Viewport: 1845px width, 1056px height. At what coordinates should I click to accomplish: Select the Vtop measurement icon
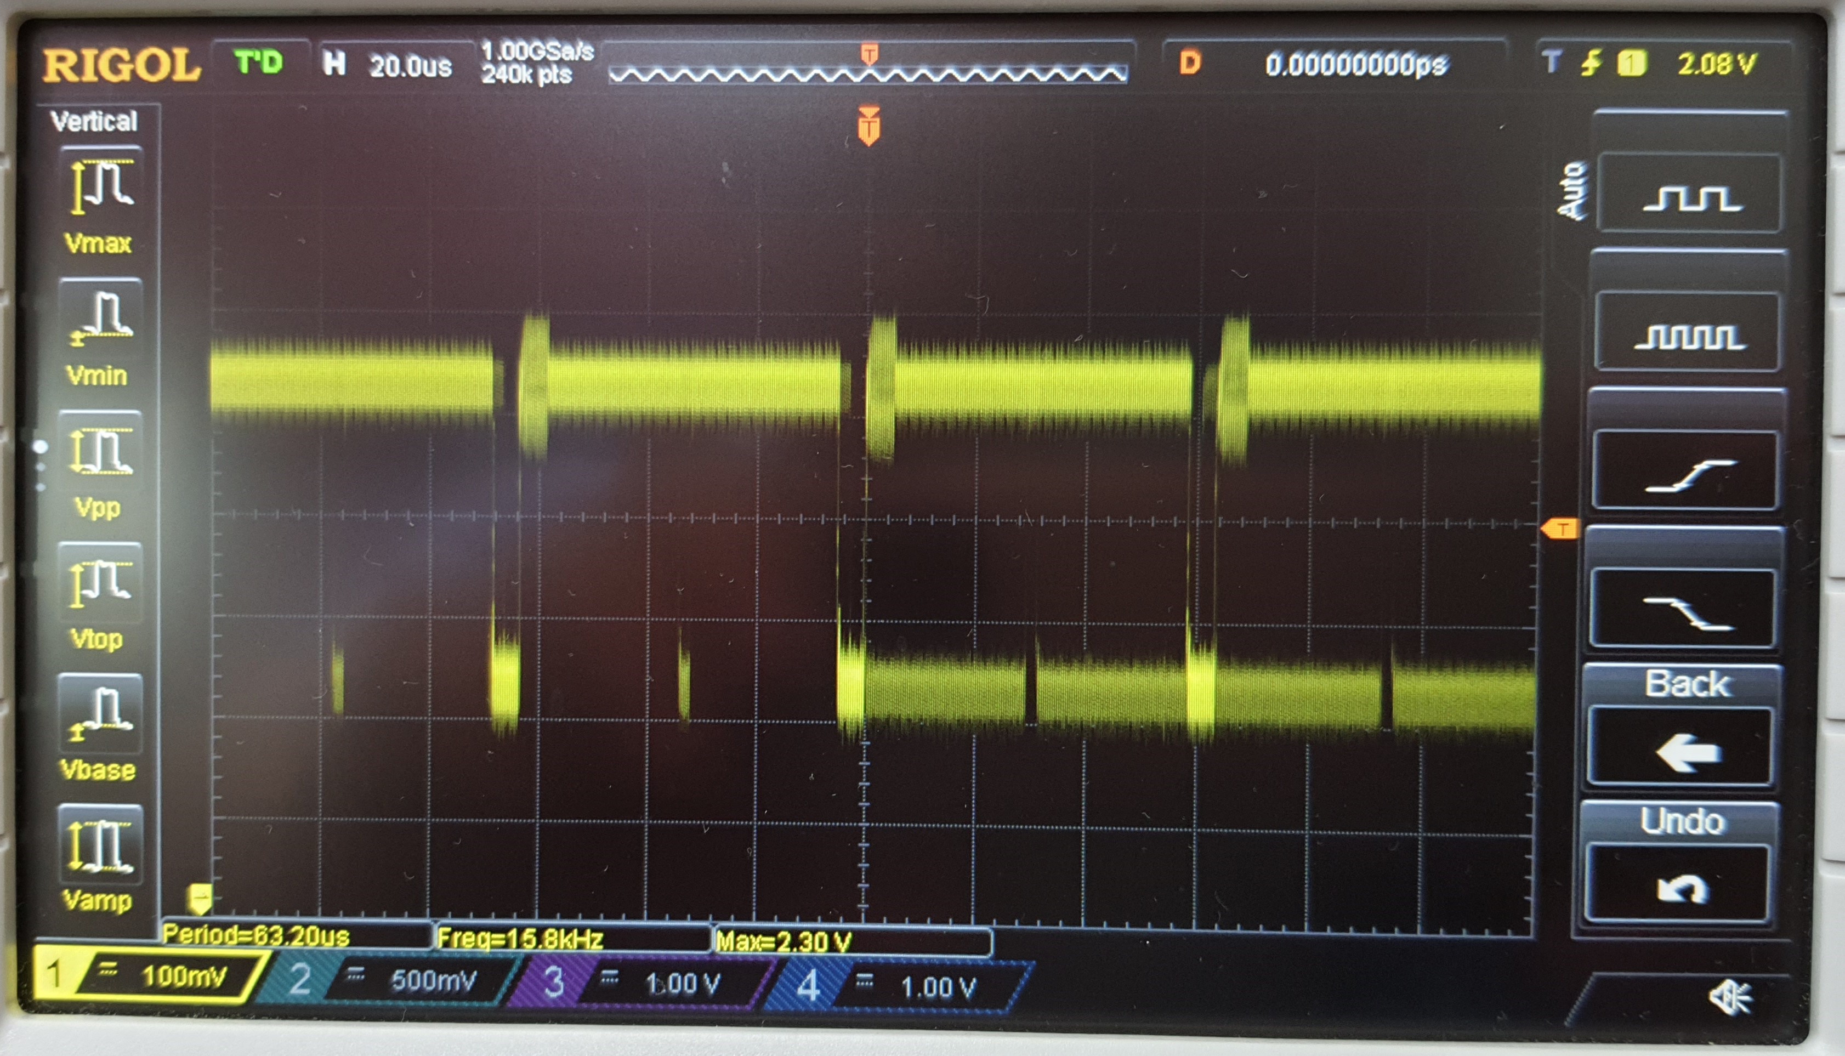pos(100,583)
